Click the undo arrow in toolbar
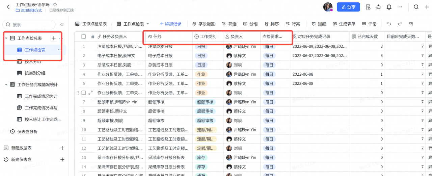This screenshot has height=176, width=432. pos(389,24)
